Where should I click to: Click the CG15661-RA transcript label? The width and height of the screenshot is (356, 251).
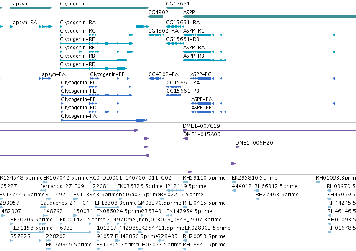click(183, 23)
